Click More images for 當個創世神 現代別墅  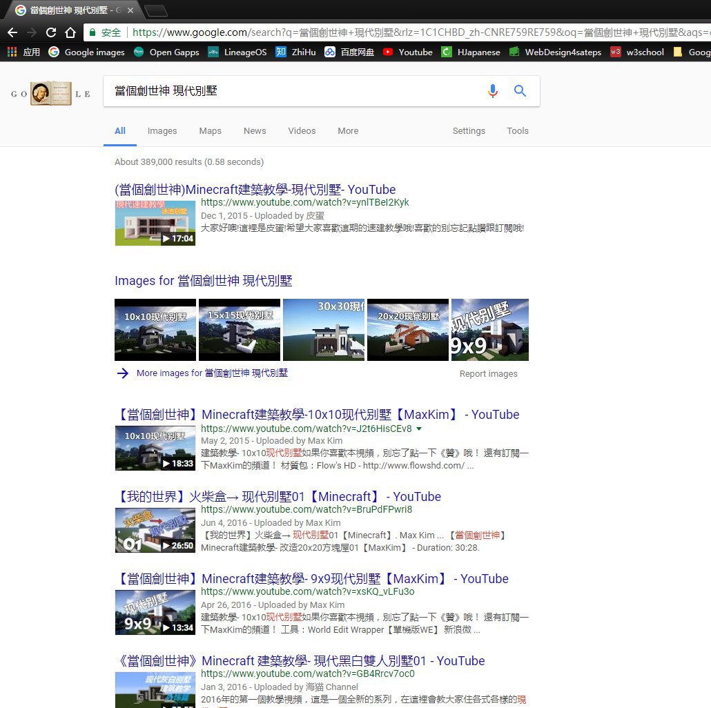(x=211, y=373)
